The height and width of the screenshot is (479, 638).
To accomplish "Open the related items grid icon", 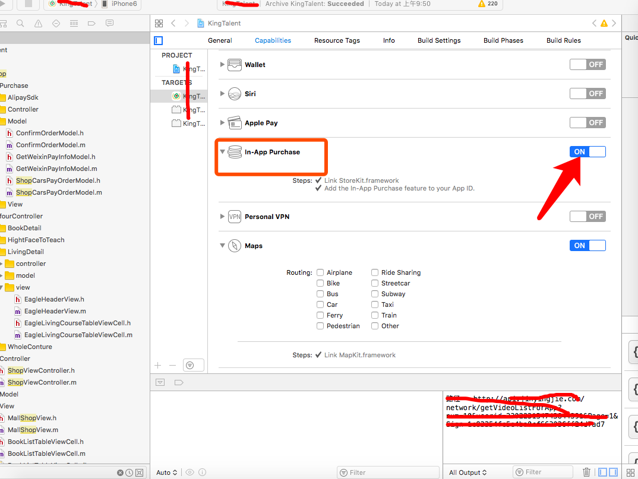I will pyautogui.click(x=159, y=23).
